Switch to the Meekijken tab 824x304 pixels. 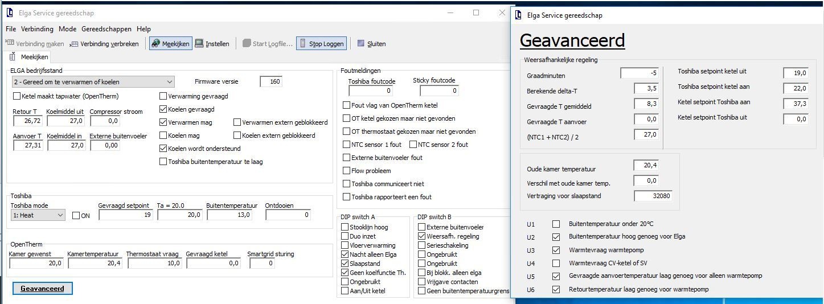tap(30, 57)
